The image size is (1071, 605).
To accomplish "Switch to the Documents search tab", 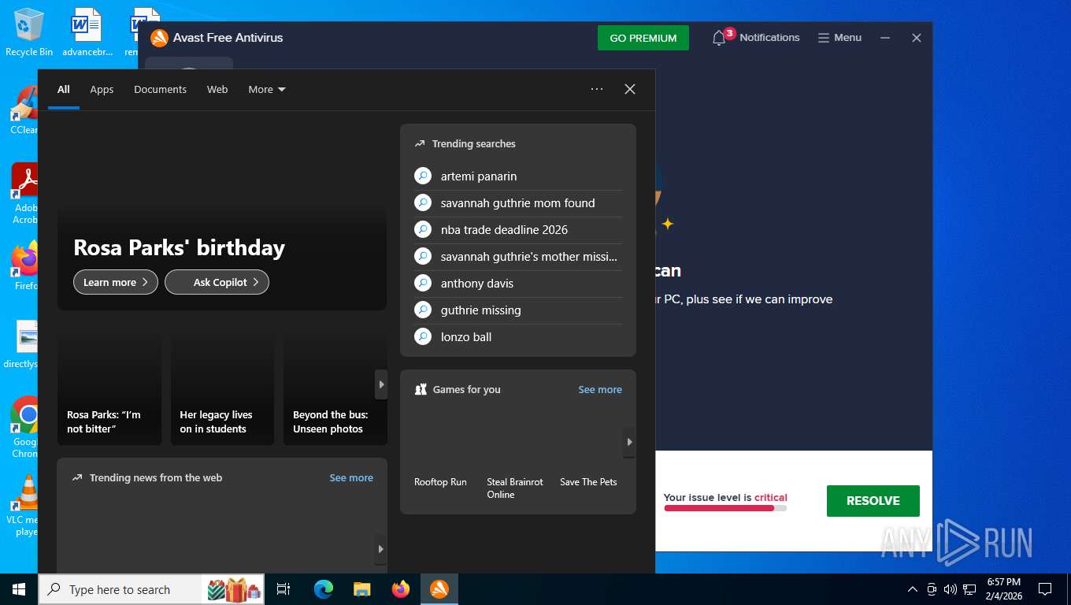I will pyautogui.click(x=160, y=89).
